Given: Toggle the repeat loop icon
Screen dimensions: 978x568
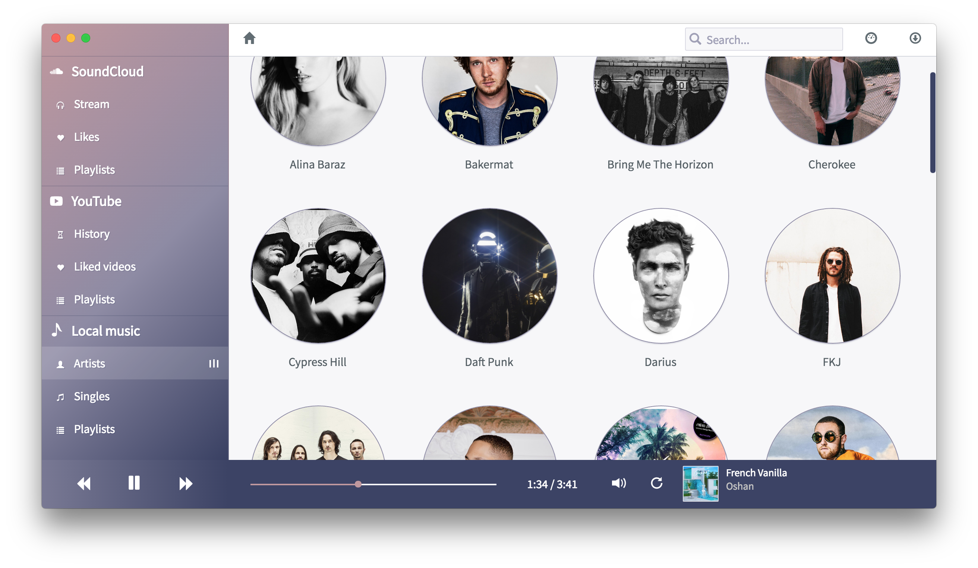Looking at the screenshot, I should pyautogui.click(x=657, y=483).
